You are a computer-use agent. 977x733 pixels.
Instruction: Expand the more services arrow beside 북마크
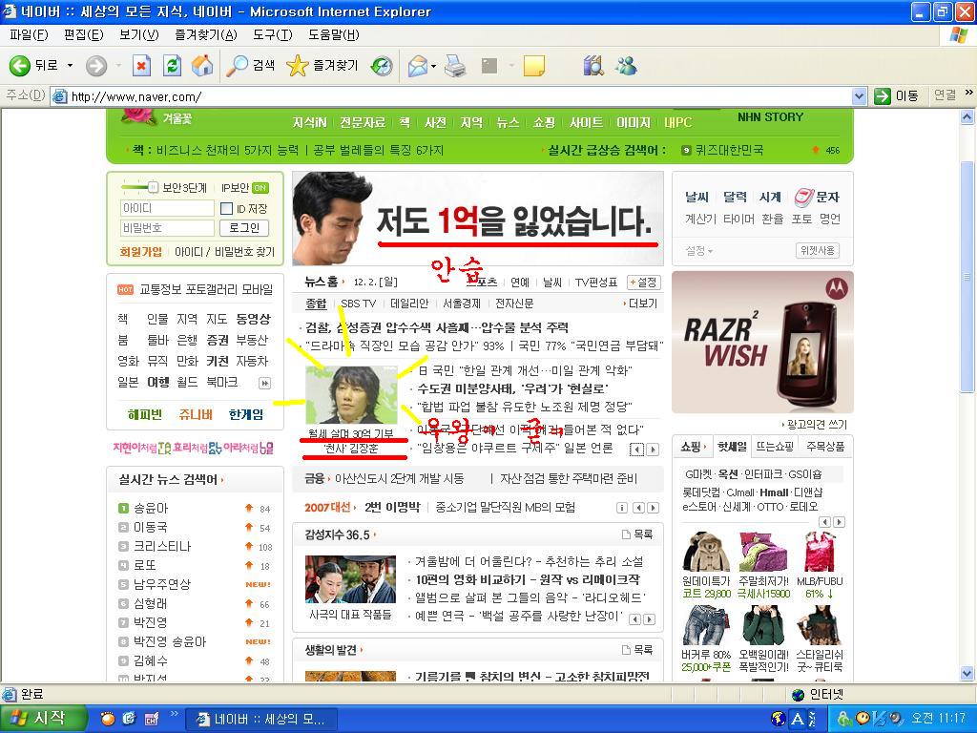pos(265,384)
